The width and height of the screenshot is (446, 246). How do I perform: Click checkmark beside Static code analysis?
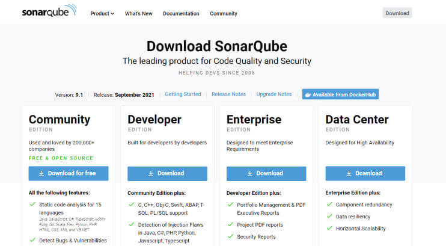(x=32, y=204)
